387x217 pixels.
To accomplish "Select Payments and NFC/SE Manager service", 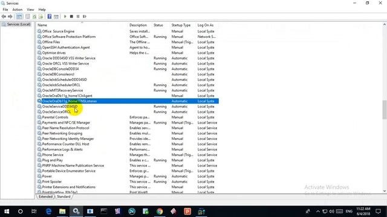I will (128, 122).
